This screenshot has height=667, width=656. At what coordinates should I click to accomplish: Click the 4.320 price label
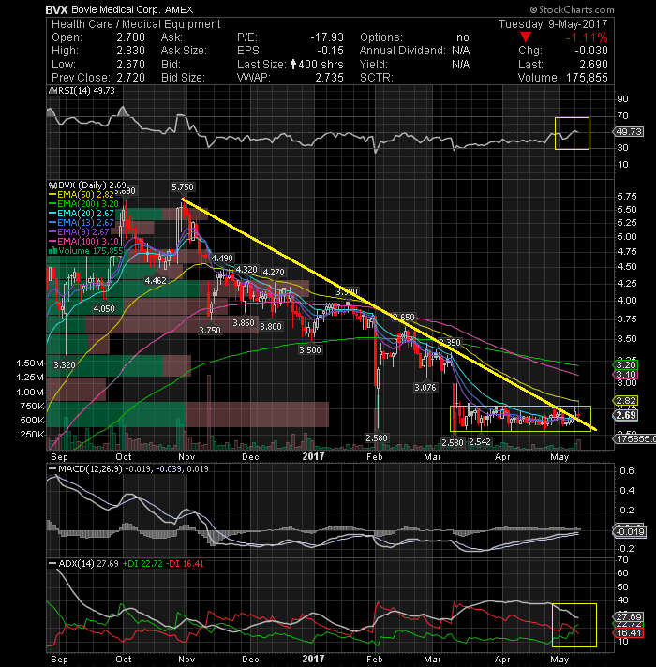(x=246, y=269)
